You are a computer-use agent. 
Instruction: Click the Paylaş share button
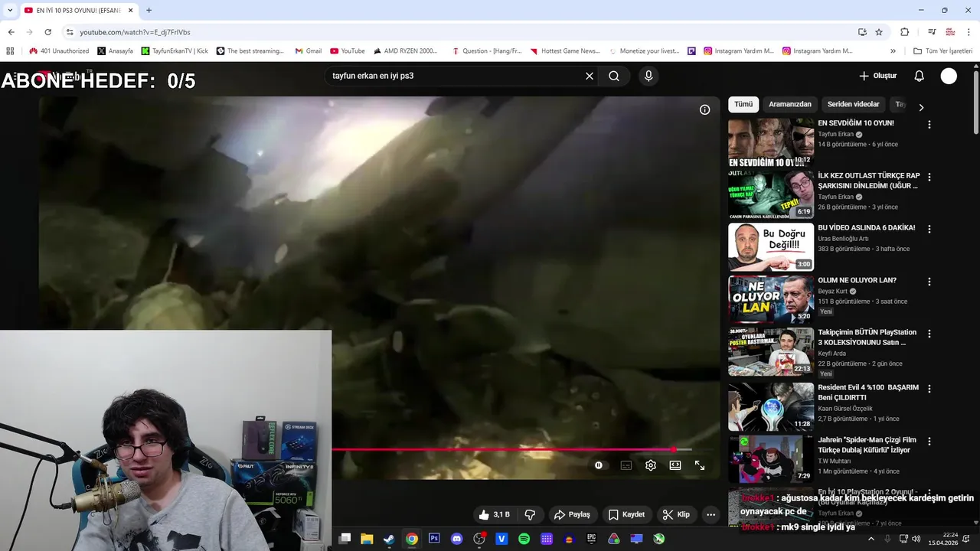click(x=573, y=515)
